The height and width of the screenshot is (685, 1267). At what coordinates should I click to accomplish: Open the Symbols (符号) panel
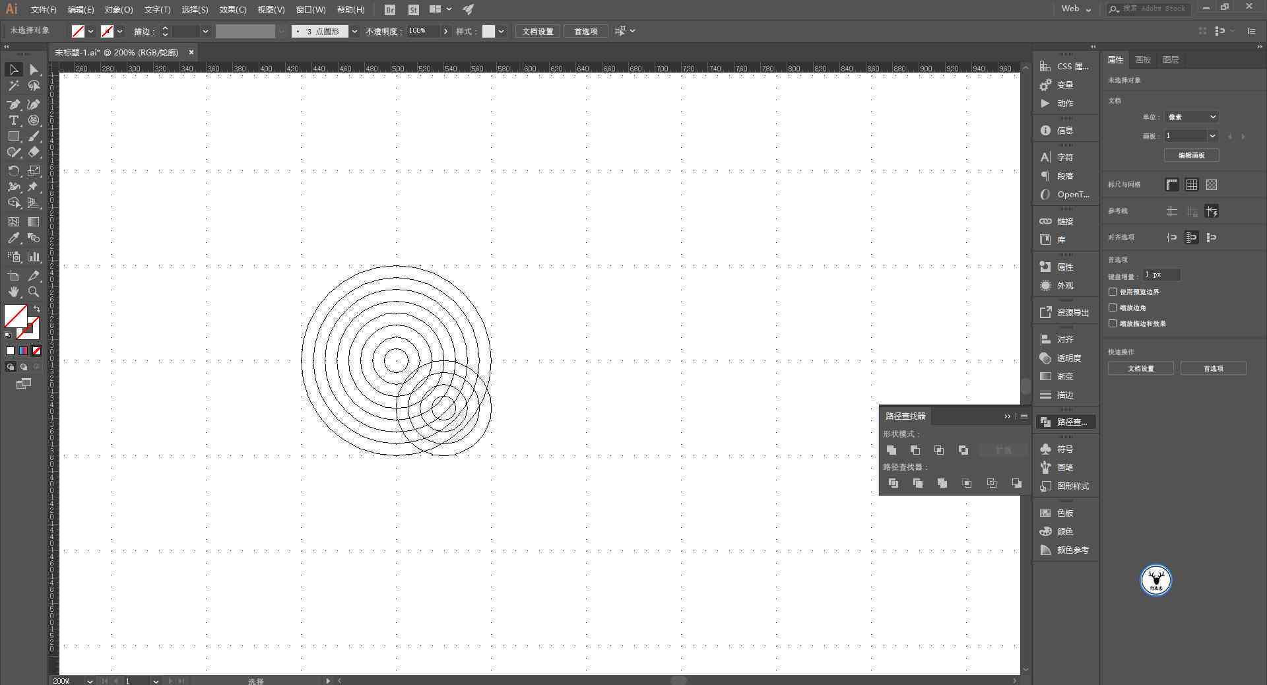click(x=1065, y=449)
